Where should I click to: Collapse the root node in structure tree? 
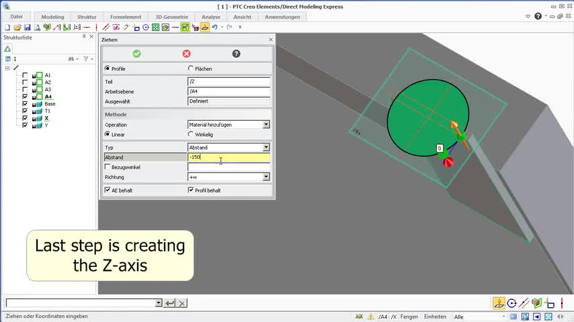[7, 68]
